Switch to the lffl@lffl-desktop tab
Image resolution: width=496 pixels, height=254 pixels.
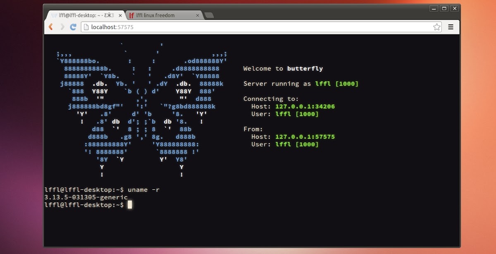click(x=86, y=15)
